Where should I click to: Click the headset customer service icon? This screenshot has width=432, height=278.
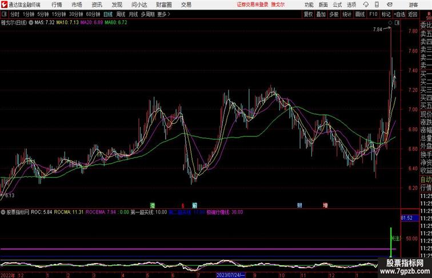[366, 5]
